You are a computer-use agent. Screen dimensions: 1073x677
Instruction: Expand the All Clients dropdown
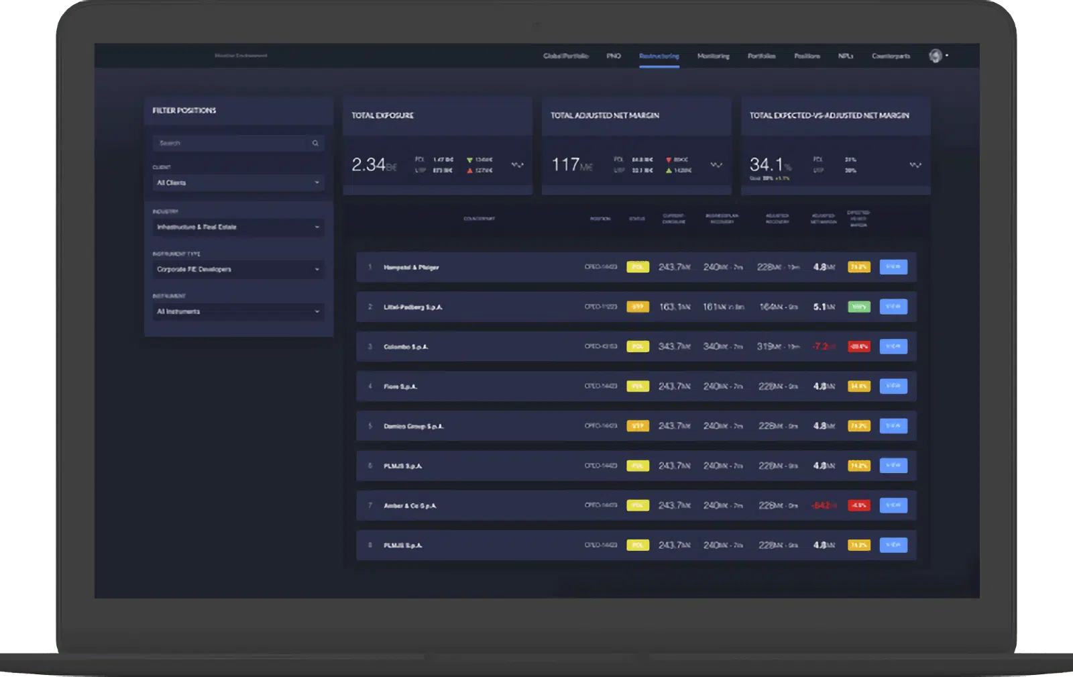click(238, 183)
